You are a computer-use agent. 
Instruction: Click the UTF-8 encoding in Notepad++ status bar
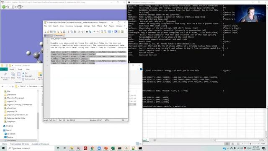[107, 120]
